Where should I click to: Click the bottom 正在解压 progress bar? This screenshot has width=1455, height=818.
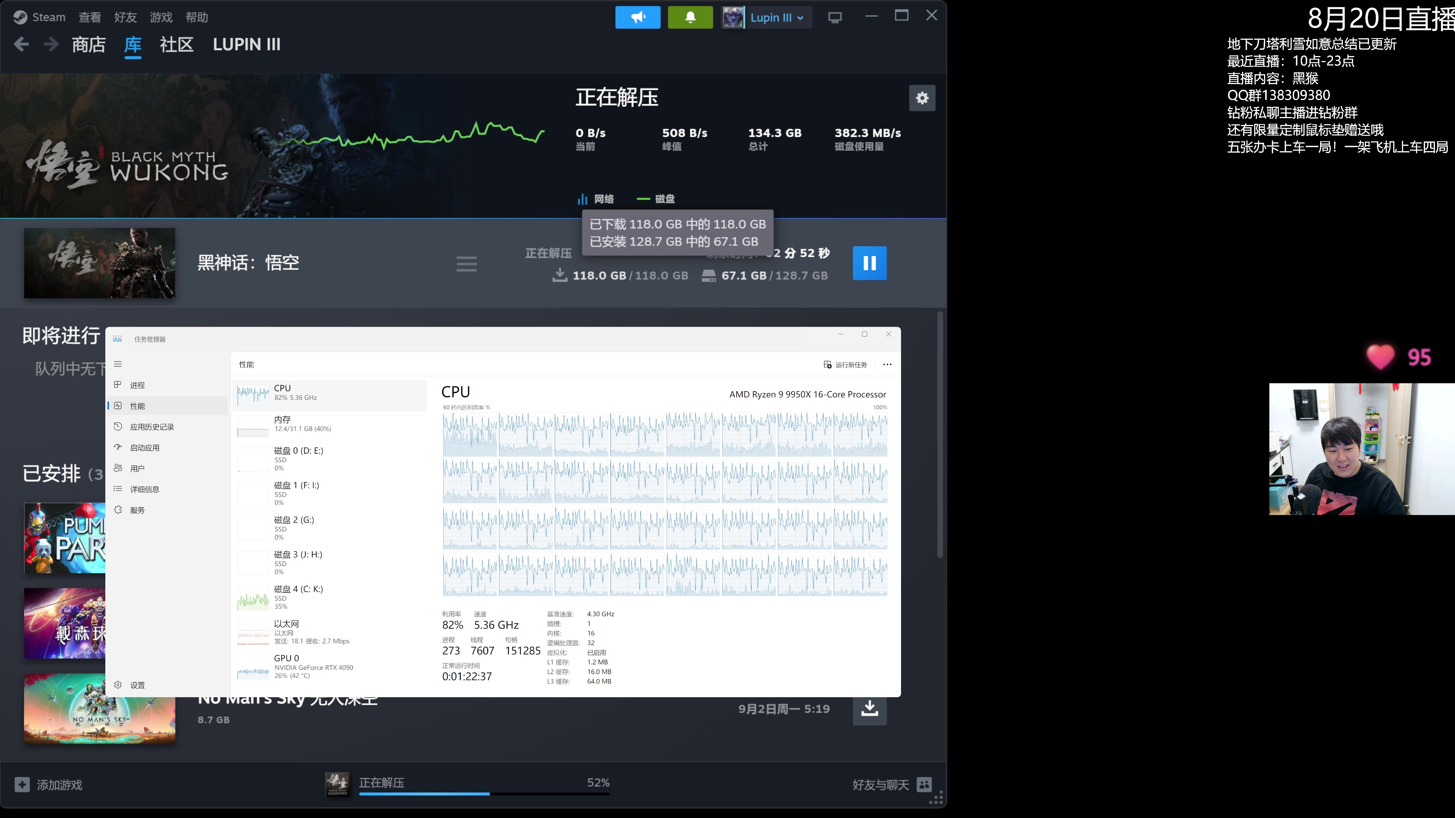click(x=484, y=794)
